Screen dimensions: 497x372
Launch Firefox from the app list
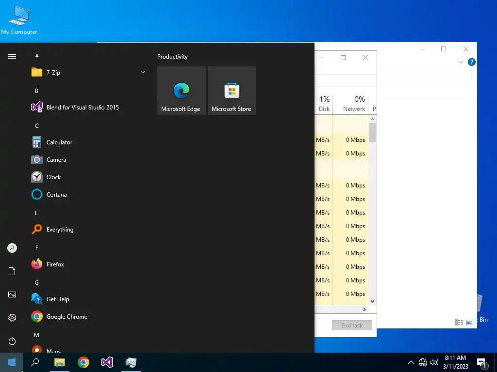pos(89,264)
